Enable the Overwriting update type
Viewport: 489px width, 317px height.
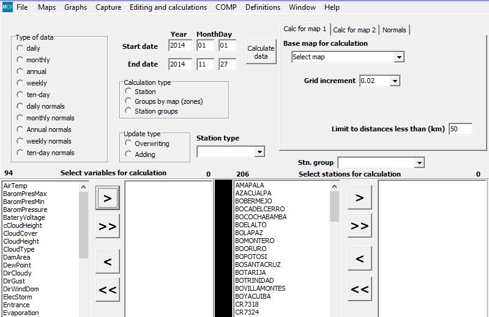129,144
